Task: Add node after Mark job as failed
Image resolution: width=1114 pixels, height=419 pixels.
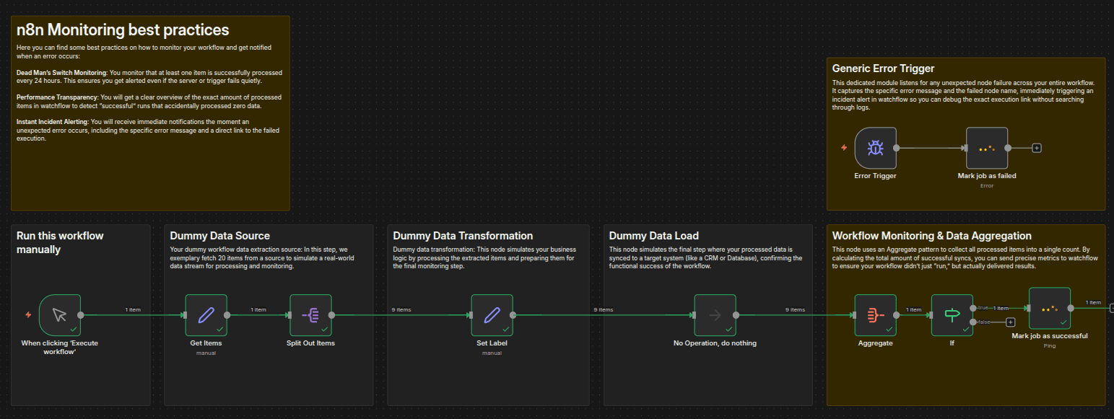Action: [x=1037, y=148]
